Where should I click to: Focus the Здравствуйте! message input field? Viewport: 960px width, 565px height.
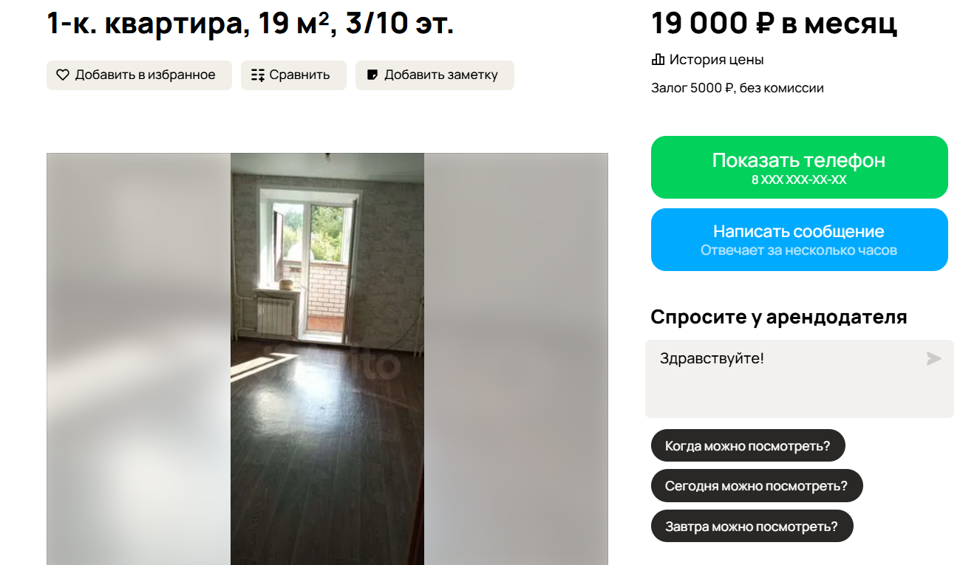(799, 379)
